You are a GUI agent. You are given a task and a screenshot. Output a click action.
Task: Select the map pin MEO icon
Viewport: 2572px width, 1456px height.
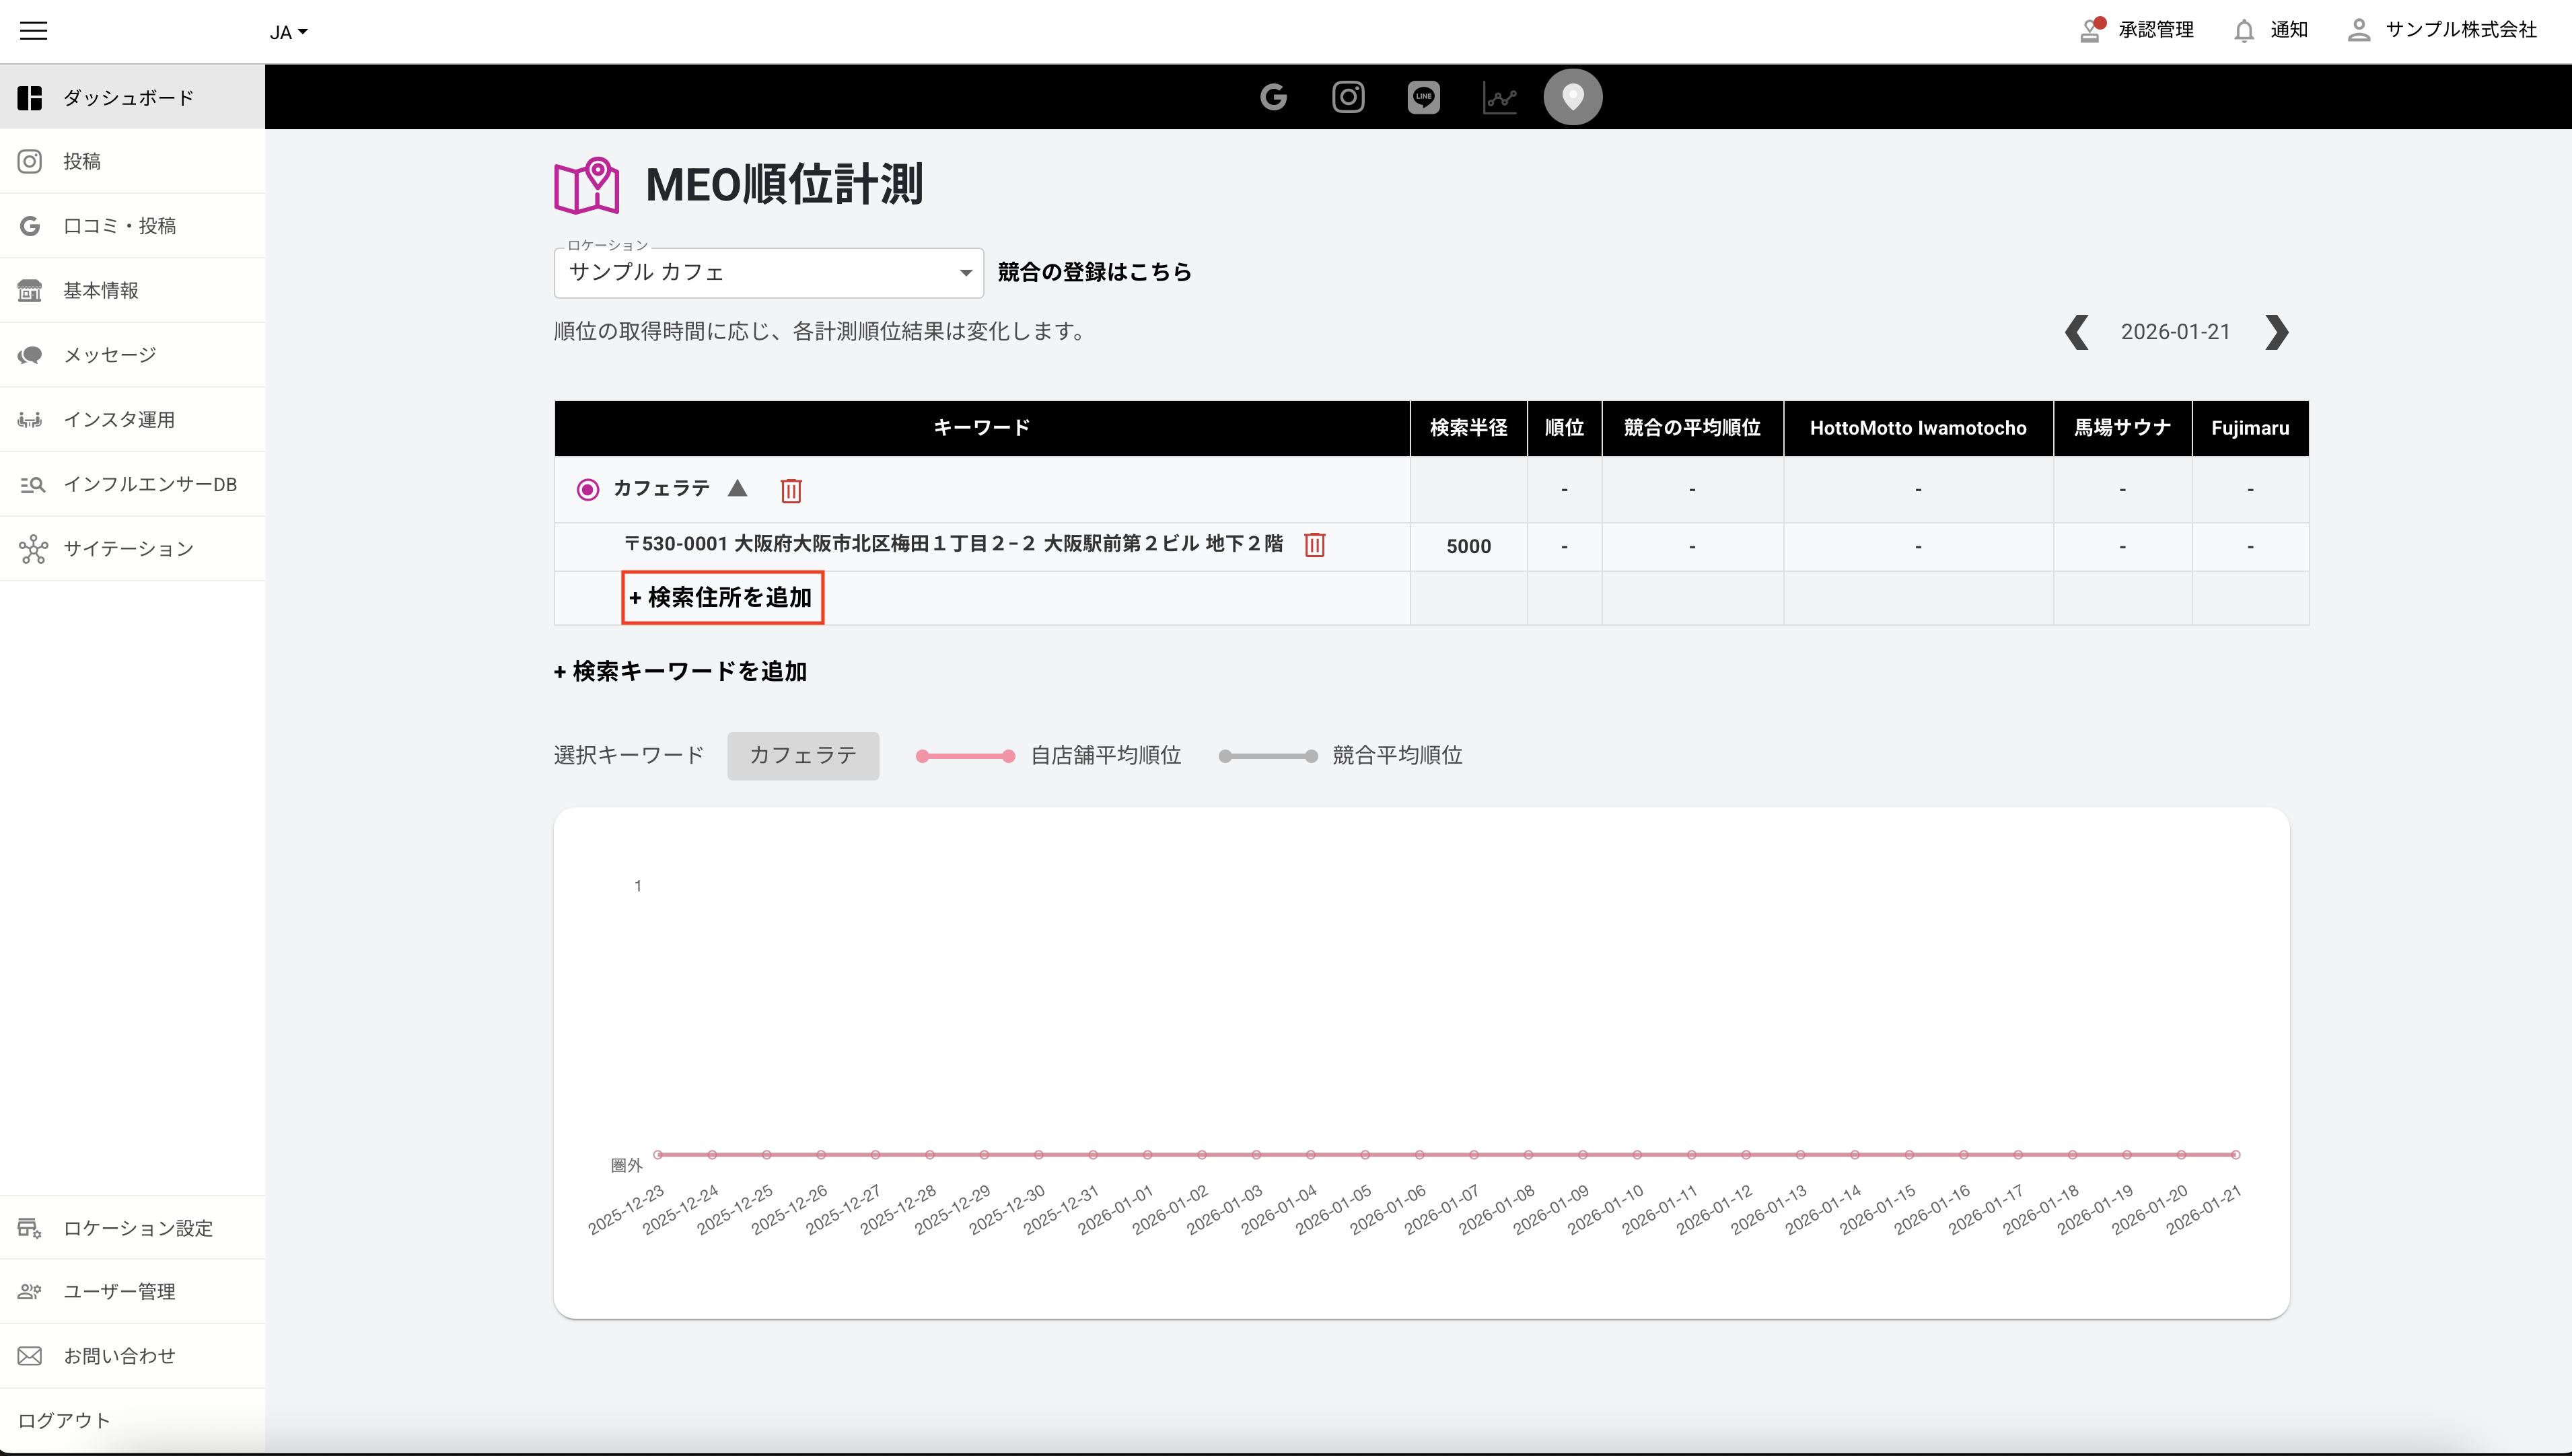pos(1573,97)
